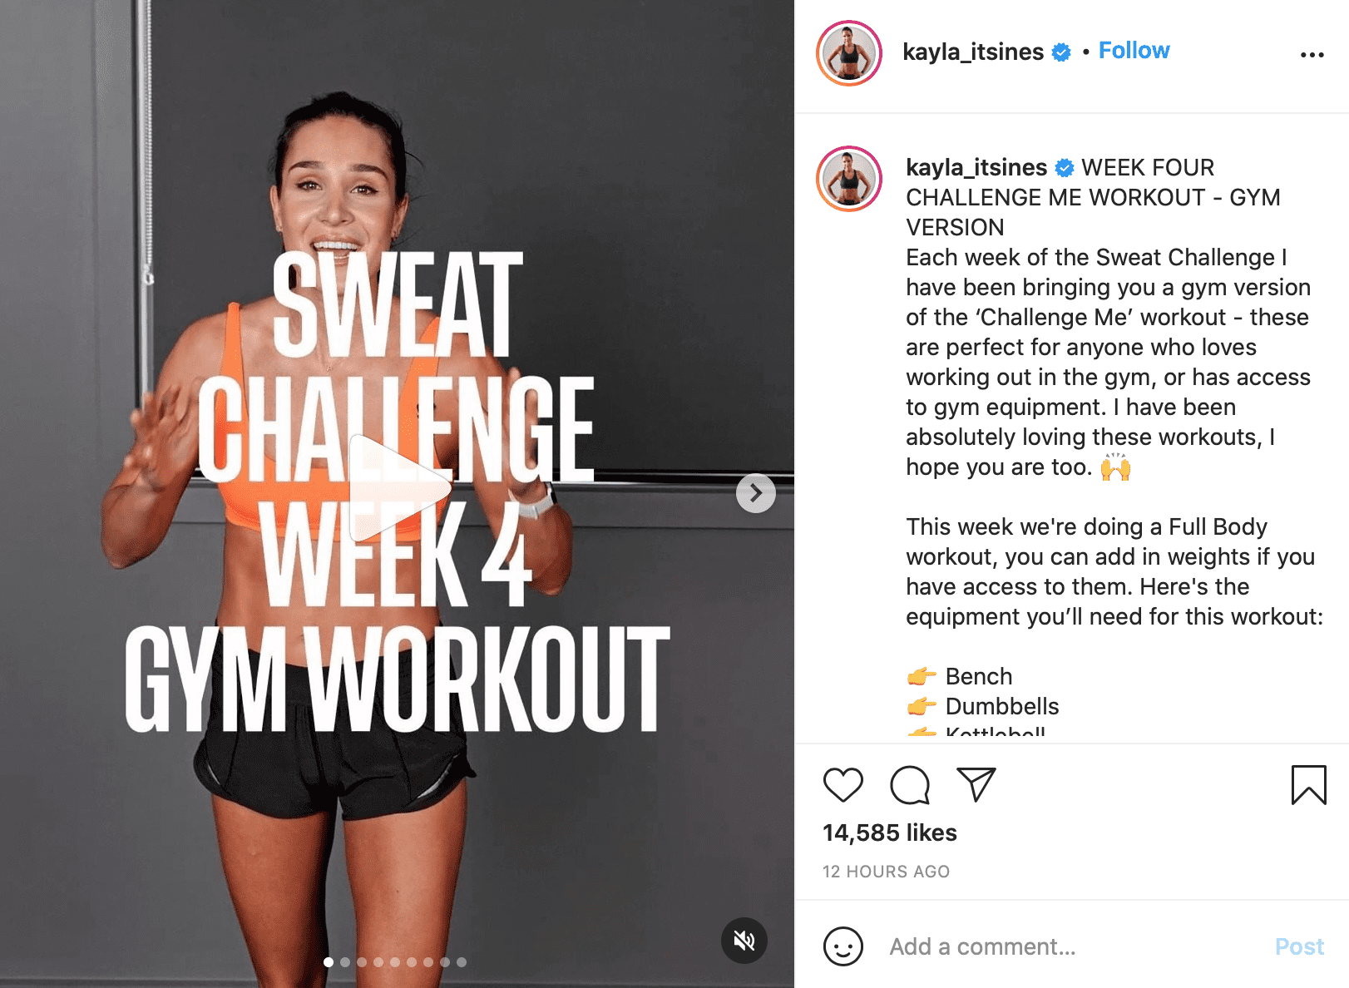Click the Post comment button

(x=1299, y=946)
